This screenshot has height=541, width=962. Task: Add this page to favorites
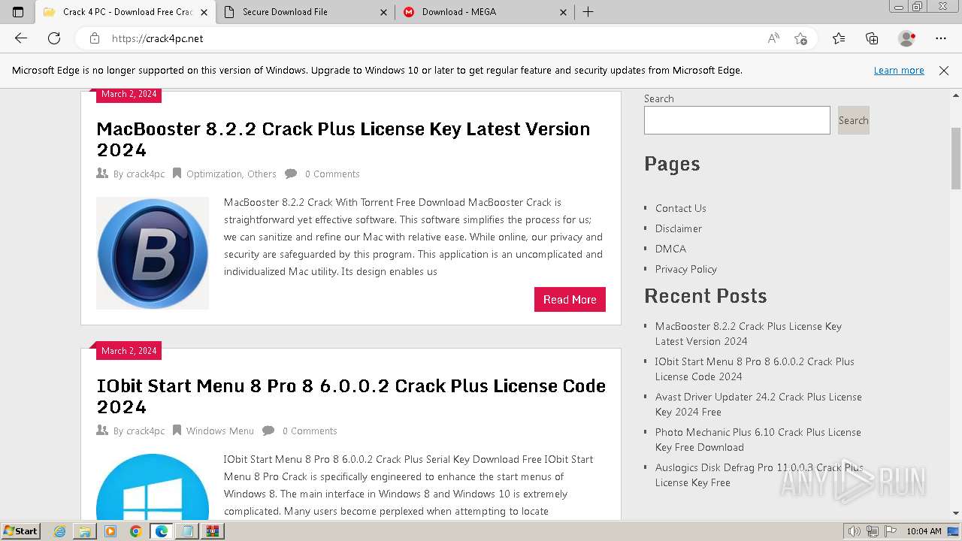pos(800,38)
